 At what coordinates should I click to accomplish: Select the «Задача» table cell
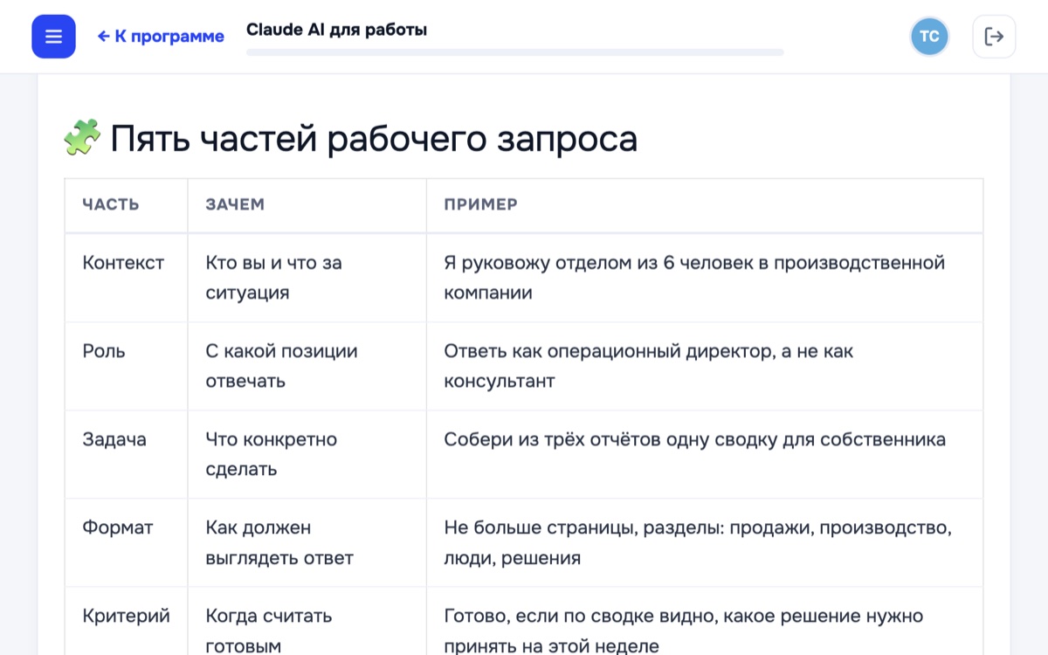click(x=127, y=454)
